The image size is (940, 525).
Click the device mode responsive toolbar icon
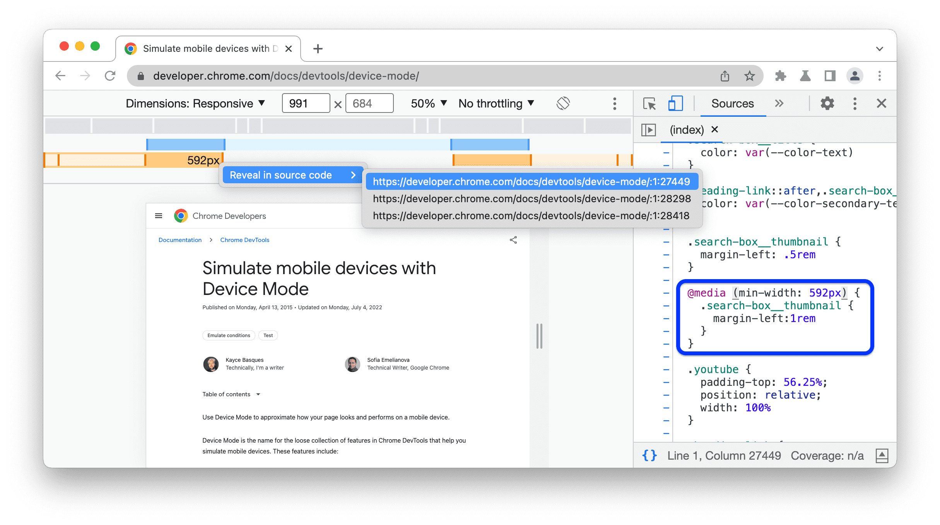pyautogui.click(x=677, y=103)
